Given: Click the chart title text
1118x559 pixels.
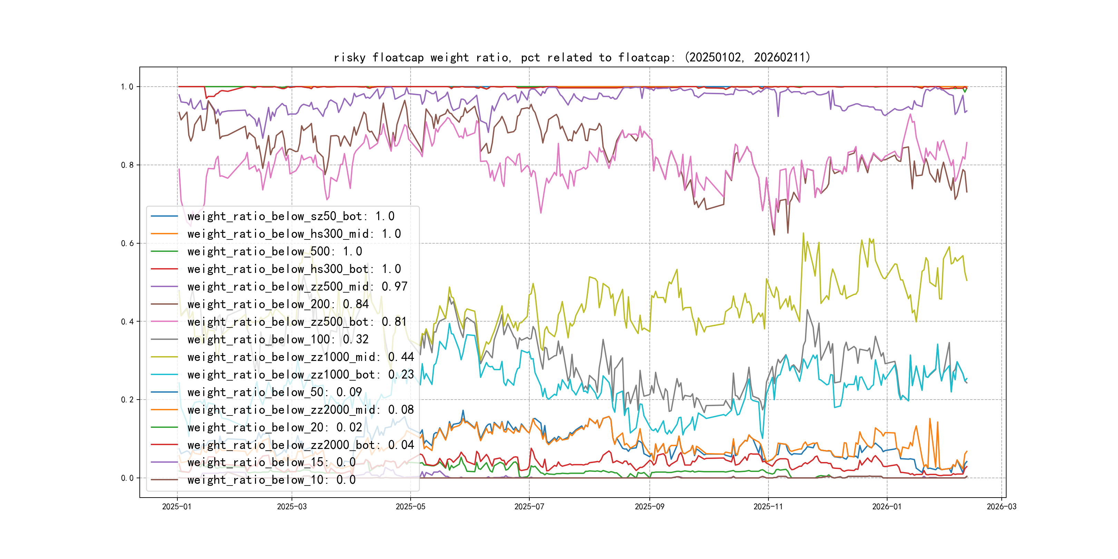Looking at the screenshot, I should [572, 57].
